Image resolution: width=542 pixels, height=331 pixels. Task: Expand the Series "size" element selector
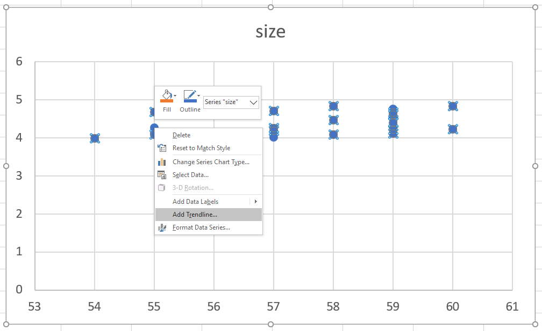click(254, 102)
